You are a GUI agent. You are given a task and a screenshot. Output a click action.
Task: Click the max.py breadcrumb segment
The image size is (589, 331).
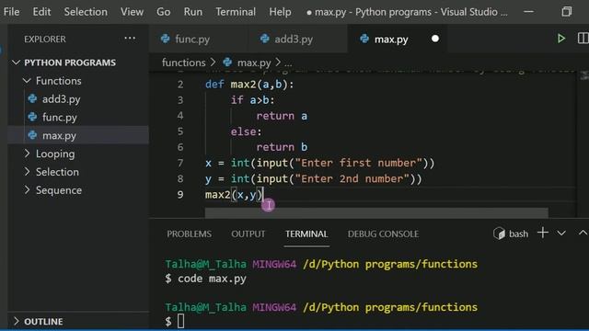(x=254, y=63)
